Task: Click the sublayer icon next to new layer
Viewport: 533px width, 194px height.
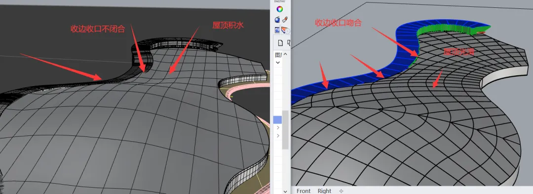Action: click(289, 43)
